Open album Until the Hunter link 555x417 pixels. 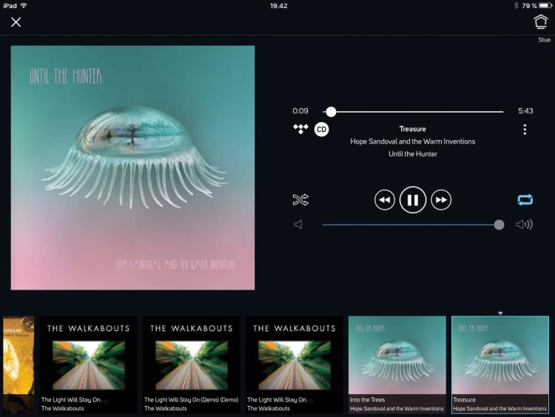413,154
